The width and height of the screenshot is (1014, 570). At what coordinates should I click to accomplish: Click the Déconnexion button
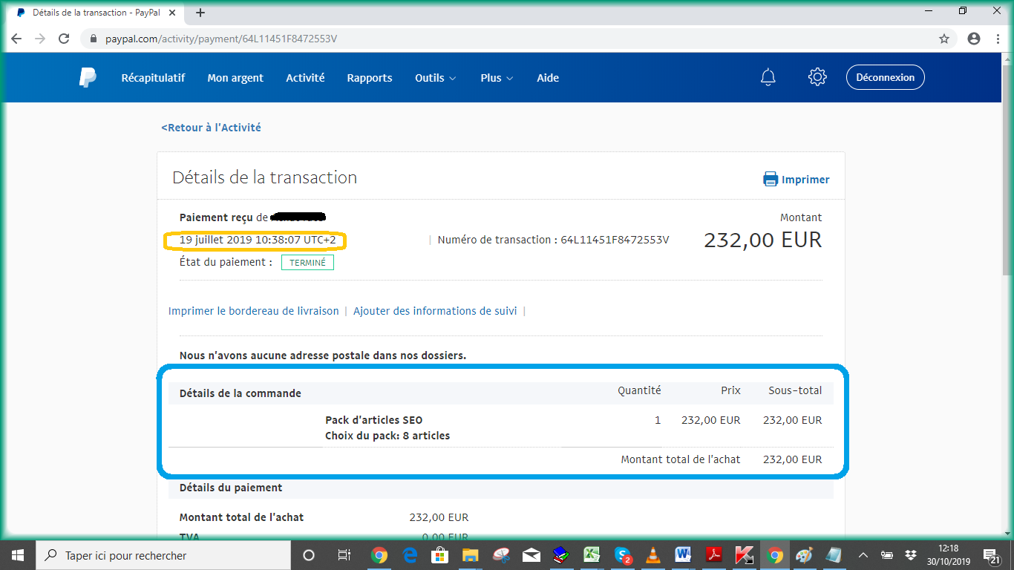(x=885, y=77)
